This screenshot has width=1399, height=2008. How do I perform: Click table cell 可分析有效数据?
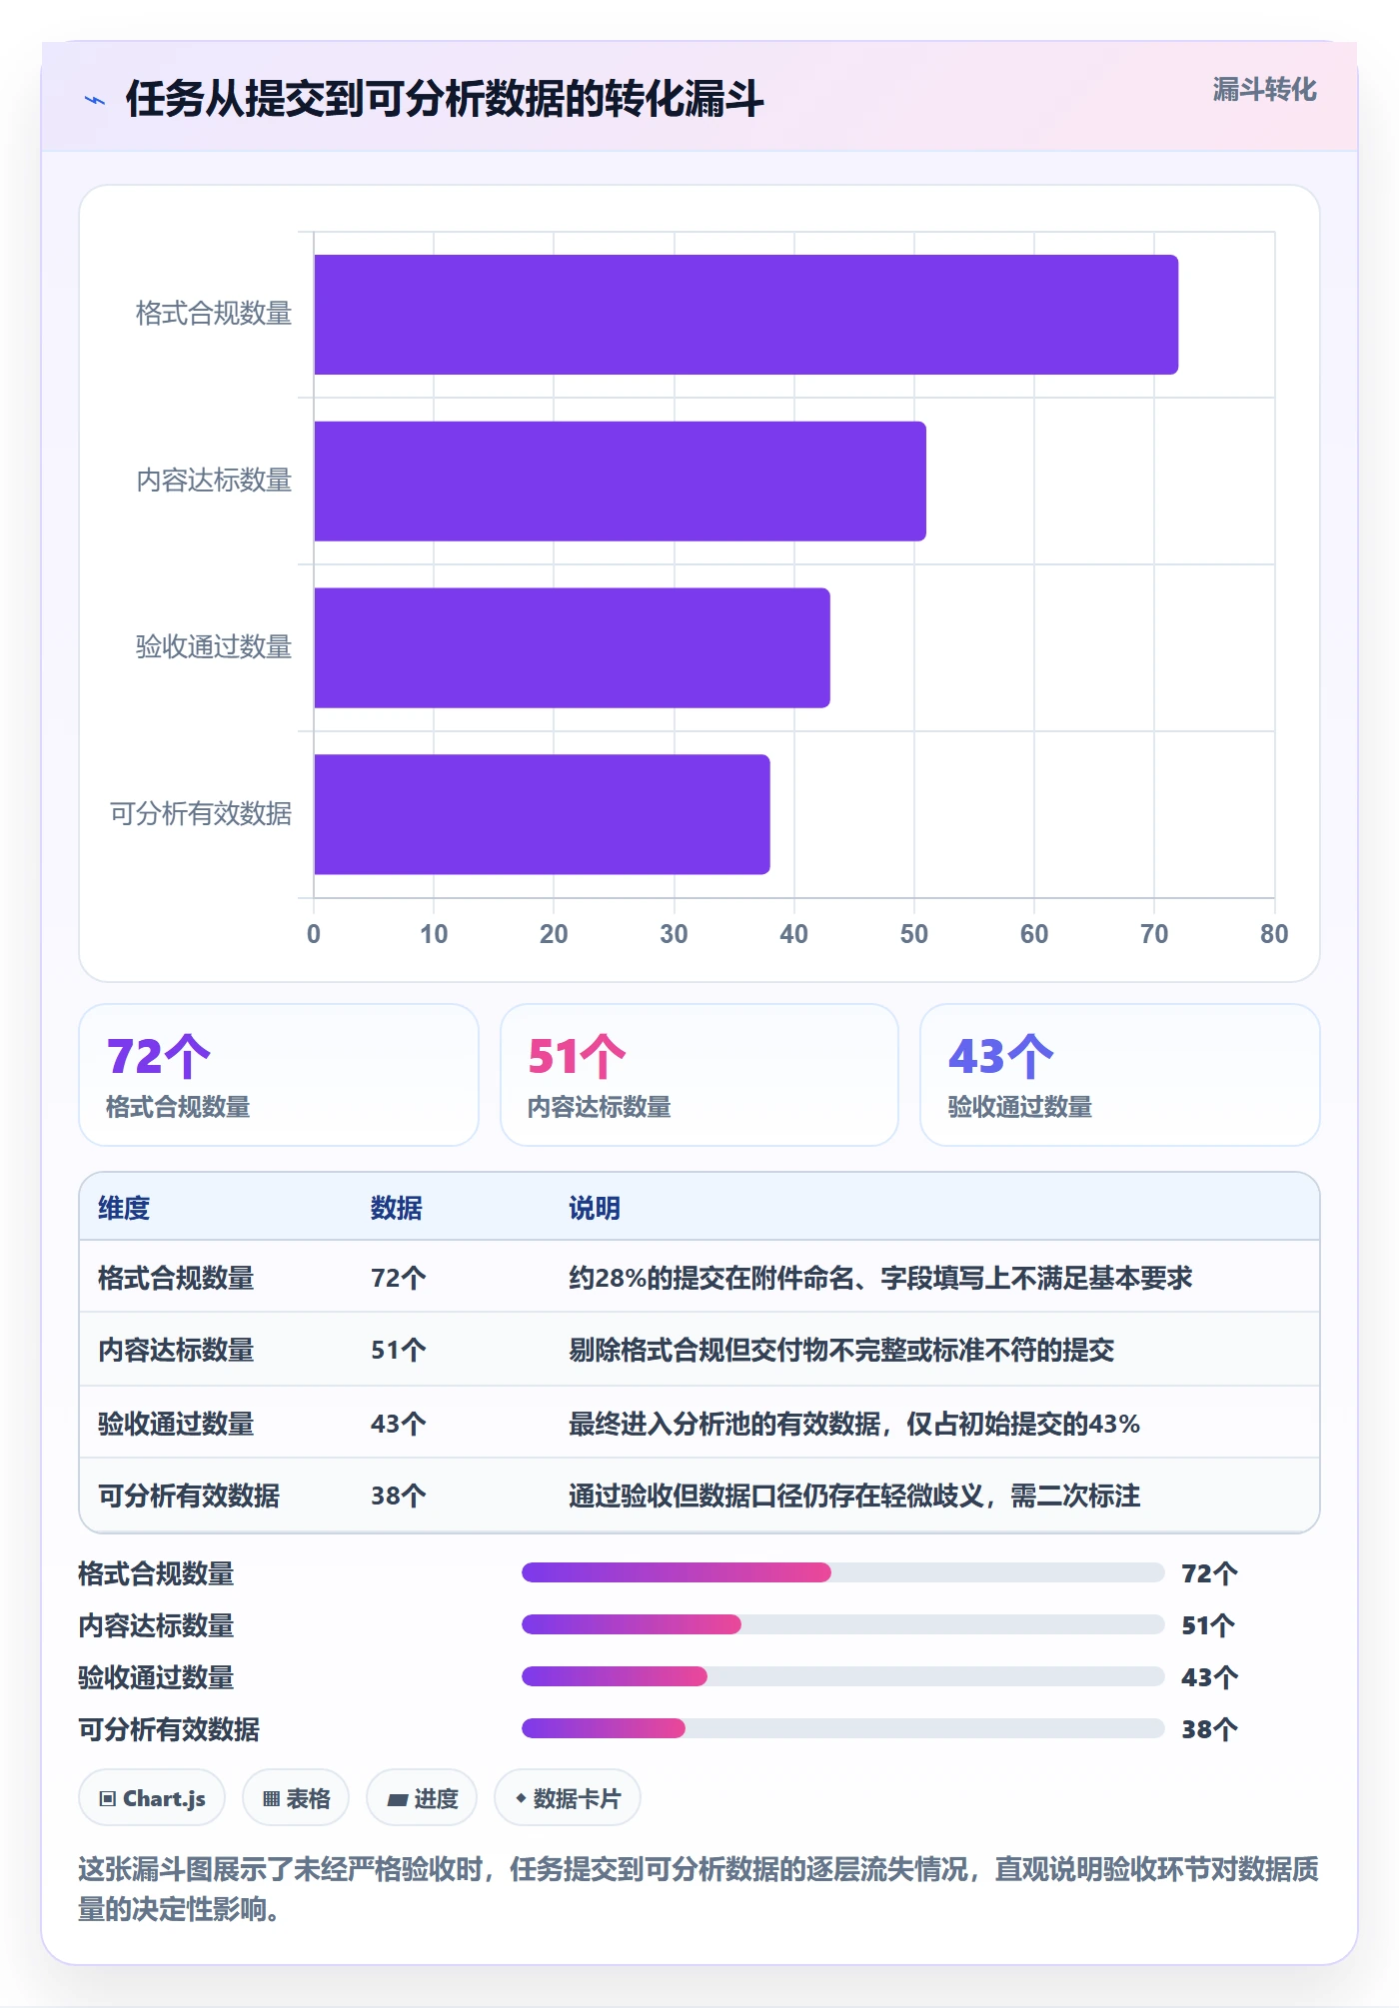(x=189, y=1496)
